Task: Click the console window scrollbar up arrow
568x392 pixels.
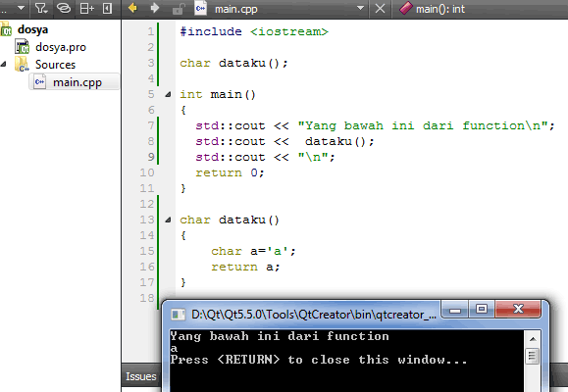Action: click(x=533, y=339)
